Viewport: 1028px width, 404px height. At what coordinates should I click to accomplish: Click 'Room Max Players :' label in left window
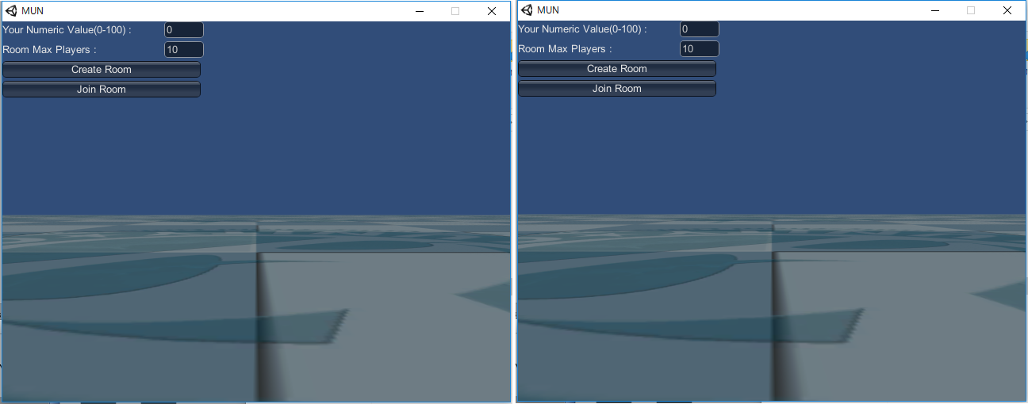(50, 49)
